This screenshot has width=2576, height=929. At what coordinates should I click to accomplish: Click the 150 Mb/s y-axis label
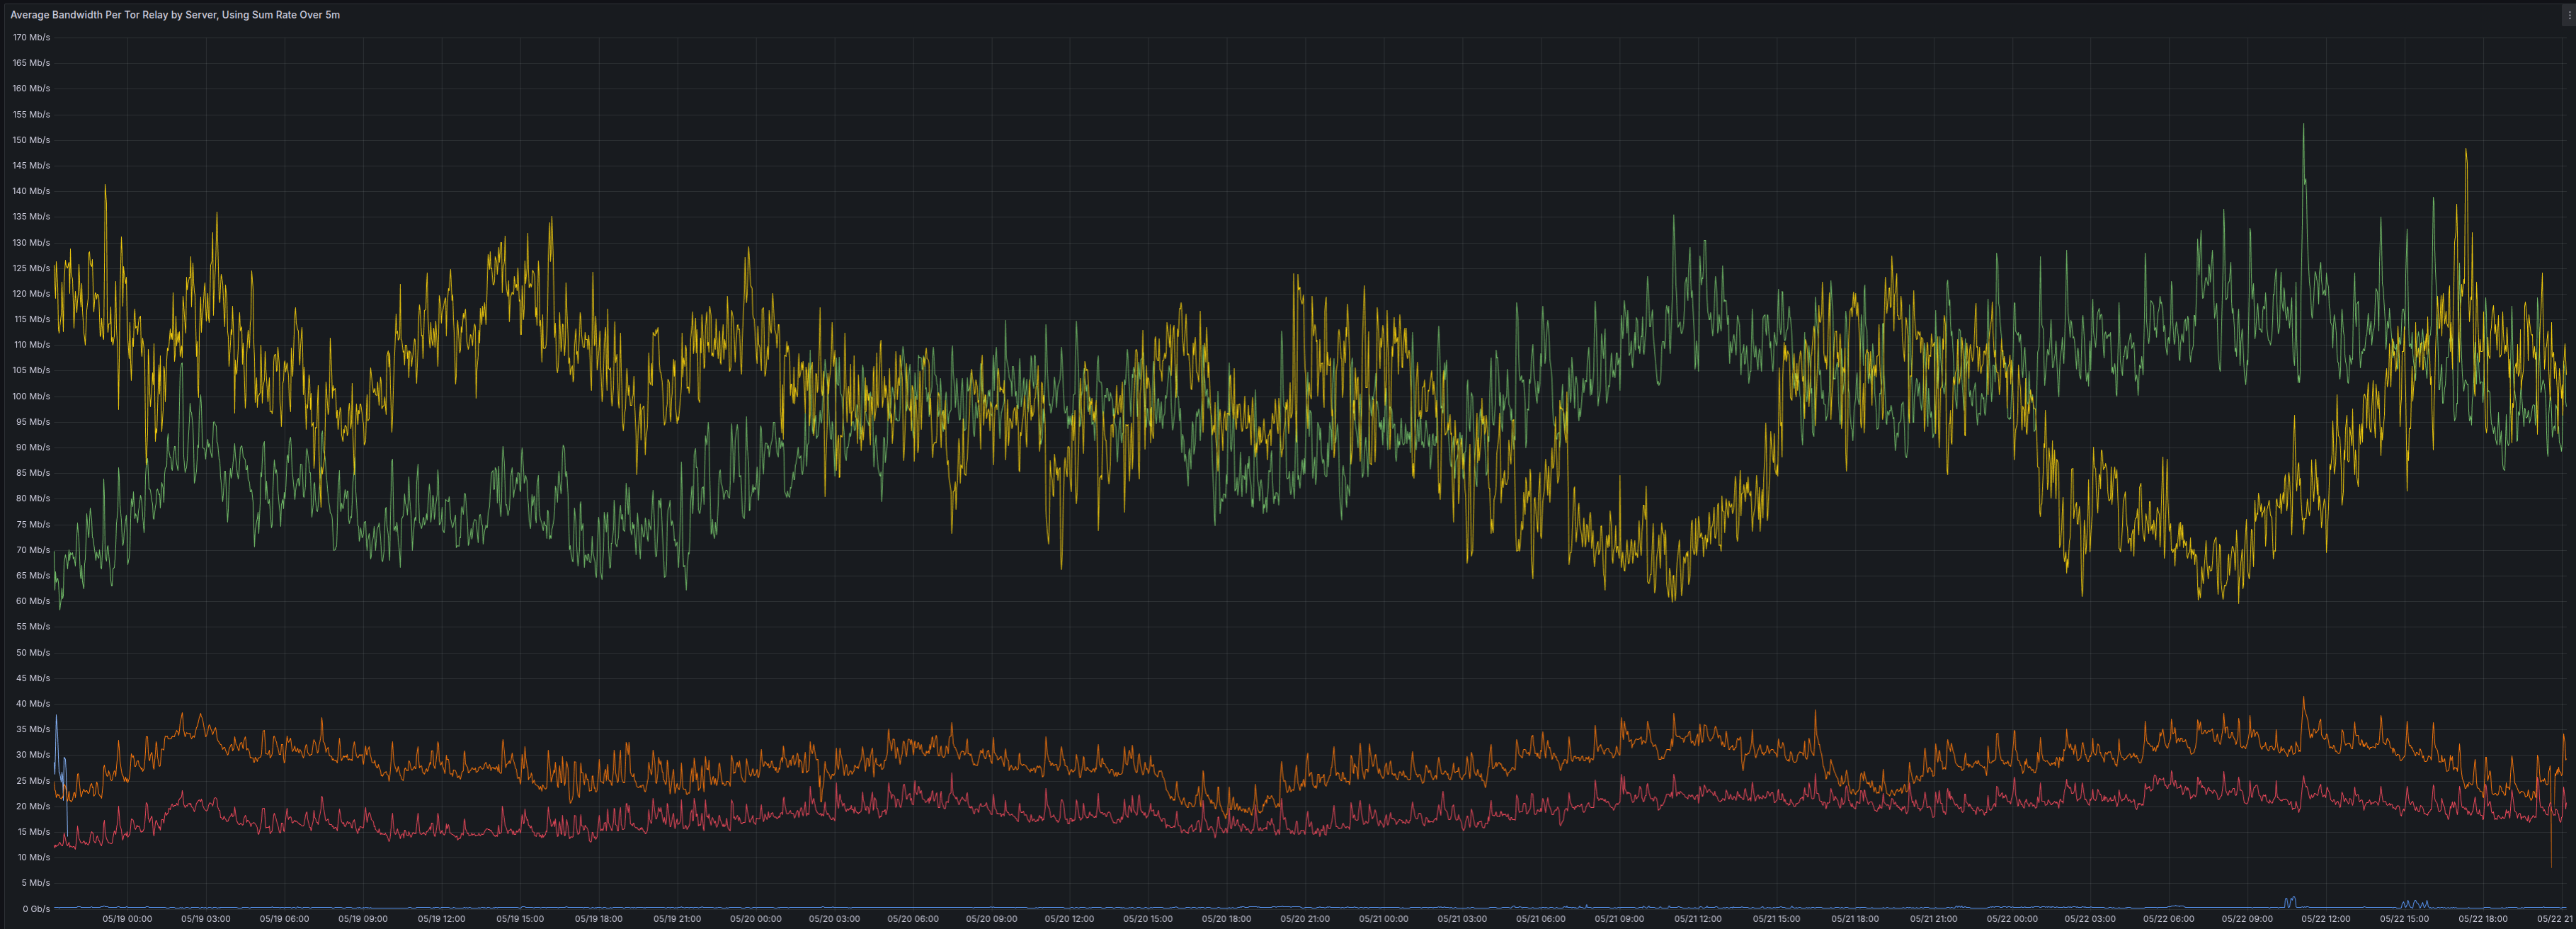point(31,140)
